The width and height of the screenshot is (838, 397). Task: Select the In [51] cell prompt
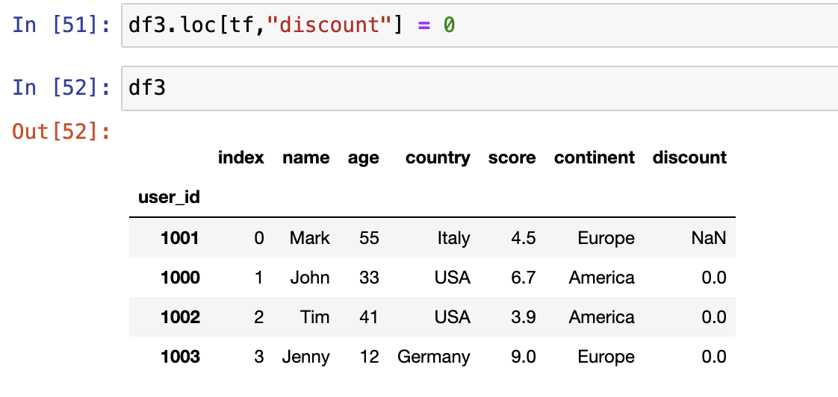[61, 25]
